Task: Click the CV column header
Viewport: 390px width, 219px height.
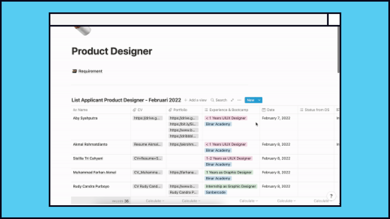Action: click(x=148, y=110)
